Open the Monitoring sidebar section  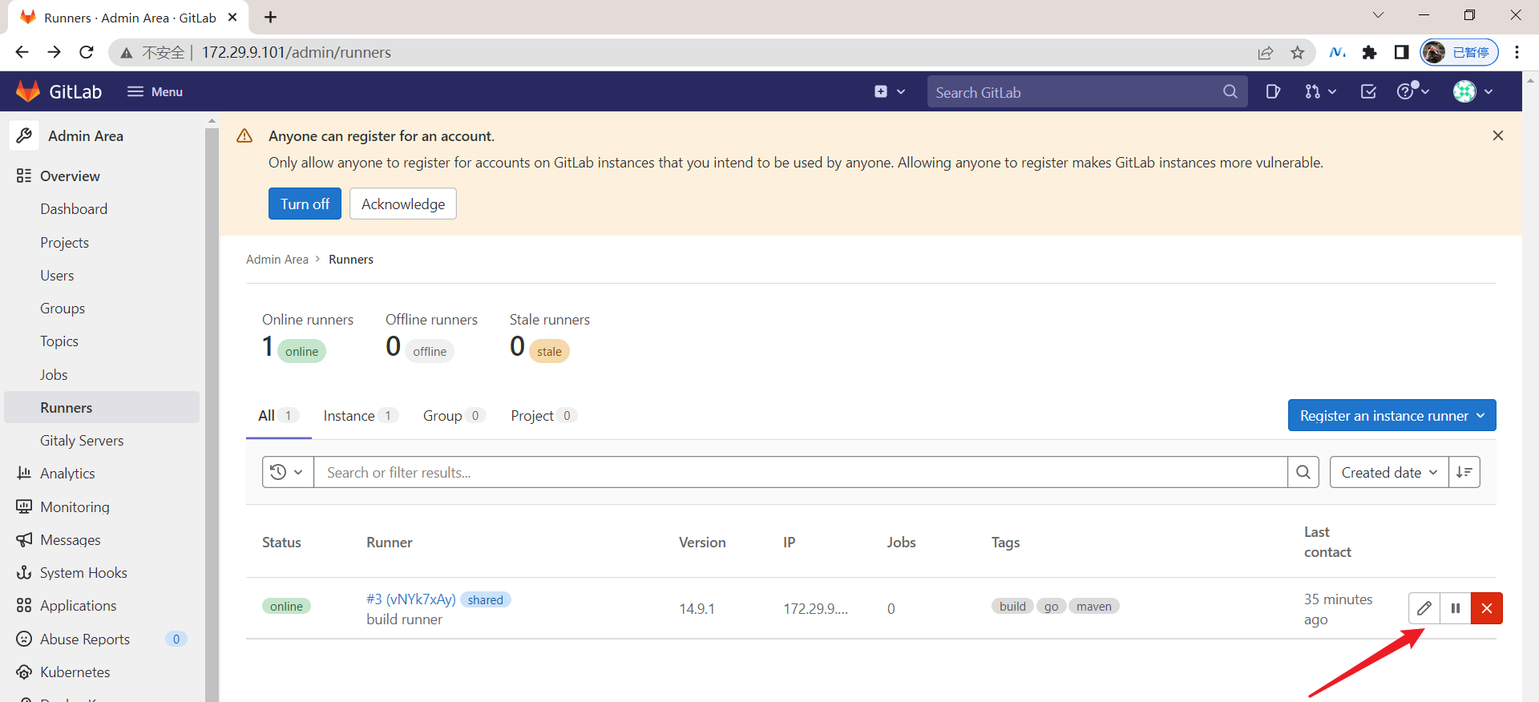click(x=75, y=506)
